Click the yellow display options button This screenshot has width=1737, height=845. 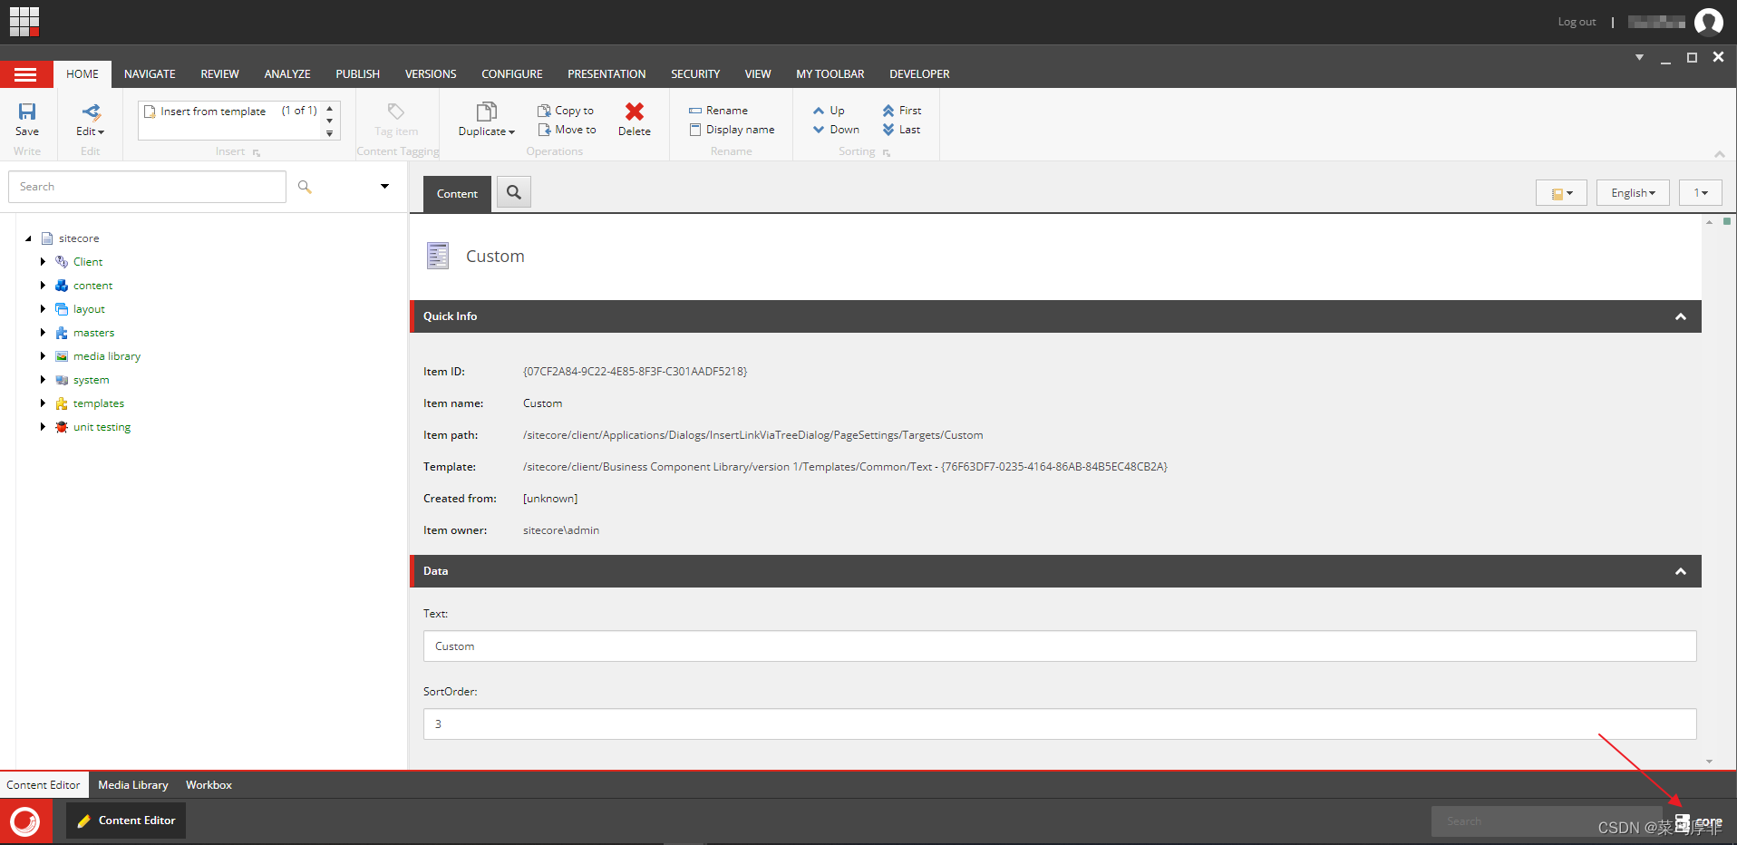[x=1561, y=193]
